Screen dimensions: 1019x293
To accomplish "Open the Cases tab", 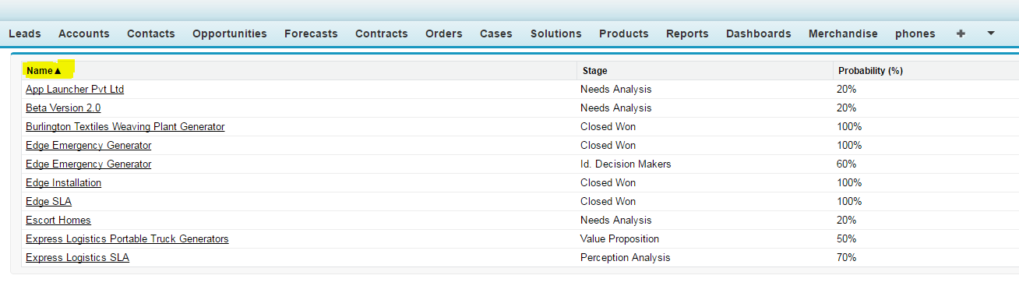I will point(496,34).
